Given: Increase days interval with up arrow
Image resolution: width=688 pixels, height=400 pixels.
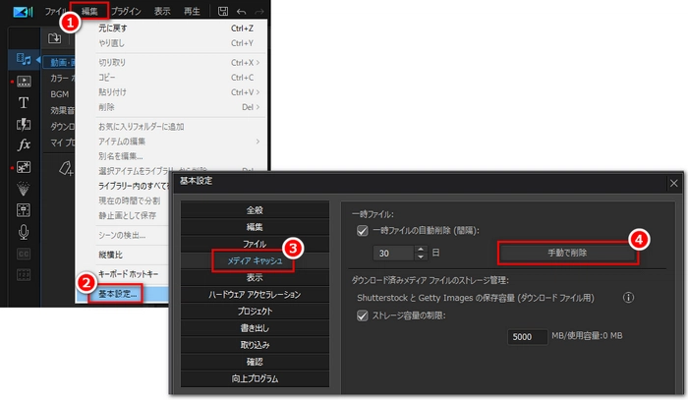Looking at the screenshot, I should pos(421,249).
